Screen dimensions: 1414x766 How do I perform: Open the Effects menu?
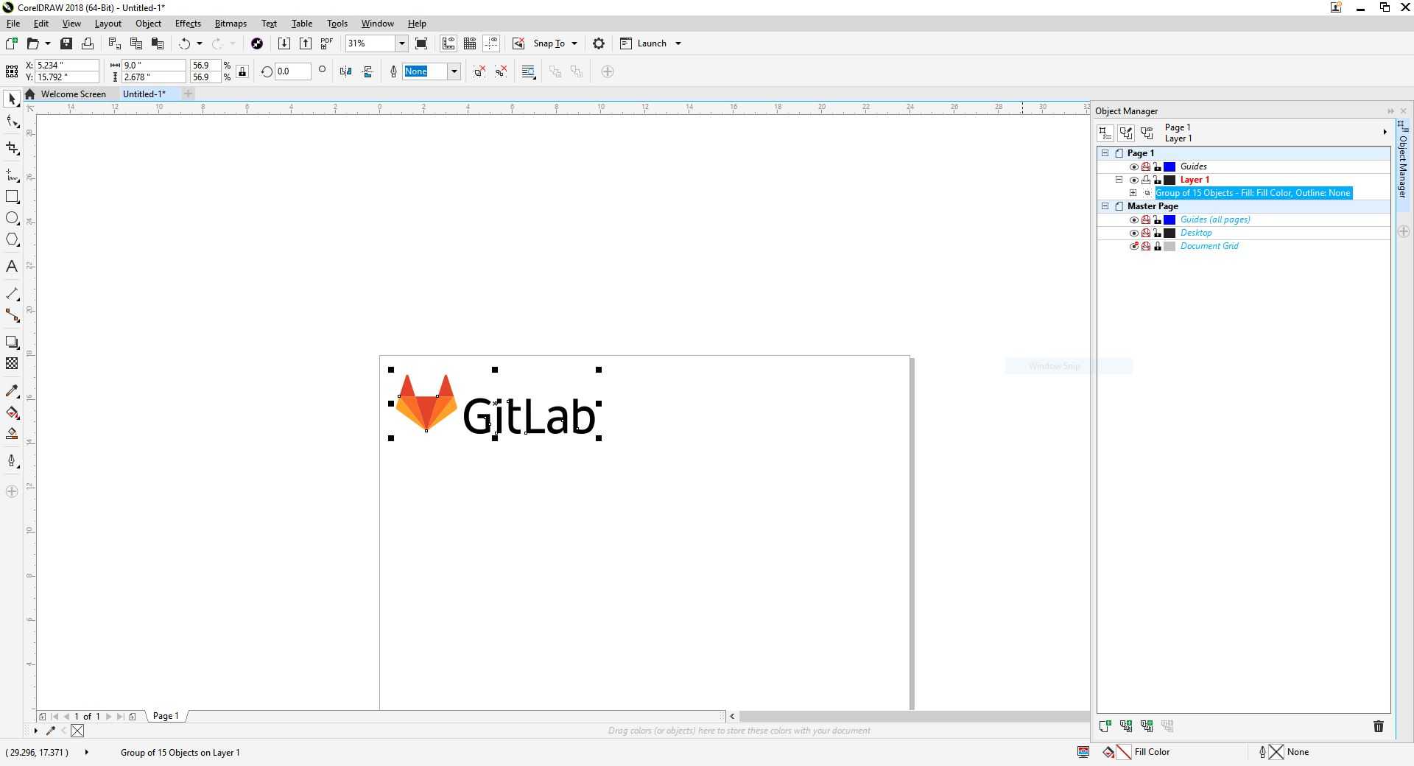[188, 24]
